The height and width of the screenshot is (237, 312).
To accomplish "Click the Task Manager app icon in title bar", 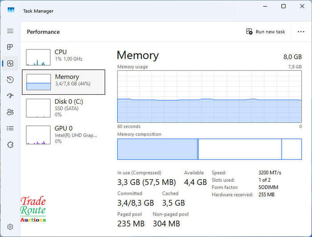I will pos(11,10).
